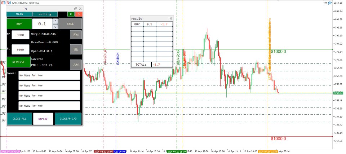Click the XAUUSD, M5: Gold Spot title
Screen dimensions: 346x154
tap(25, 3)
